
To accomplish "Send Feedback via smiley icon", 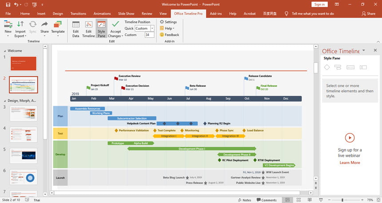I will [169, 35].
